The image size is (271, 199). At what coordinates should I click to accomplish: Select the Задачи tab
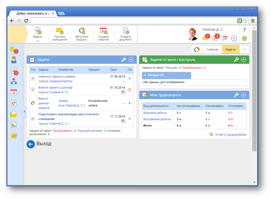click(230, 50)
